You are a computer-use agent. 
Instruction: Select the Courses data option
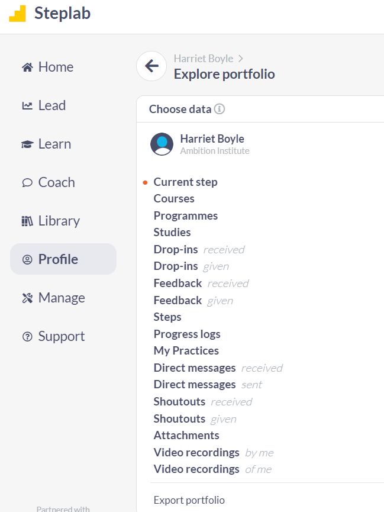[x=174, y=198]
